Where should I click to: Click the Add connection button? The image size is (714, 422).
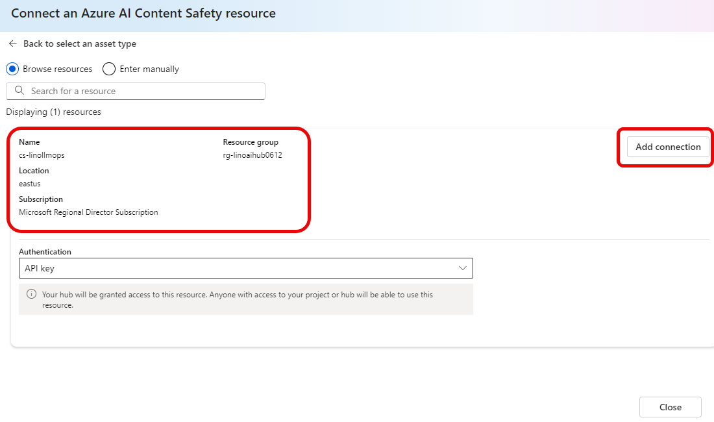[x=667, y=147]
